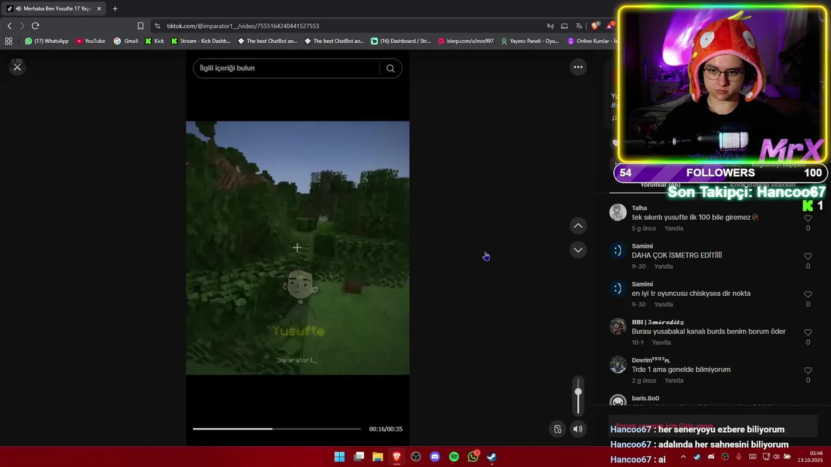Like the 'Burası yusabakal kanalı' comment
831x467 pixels.
808,332
